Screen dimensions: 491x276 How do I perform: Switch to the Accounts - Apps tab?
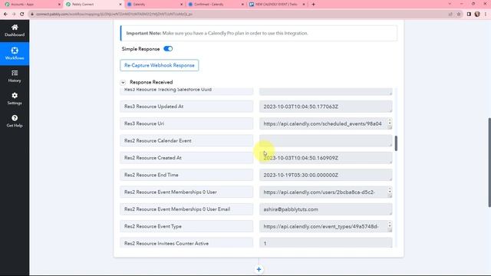tap(31, 5)
